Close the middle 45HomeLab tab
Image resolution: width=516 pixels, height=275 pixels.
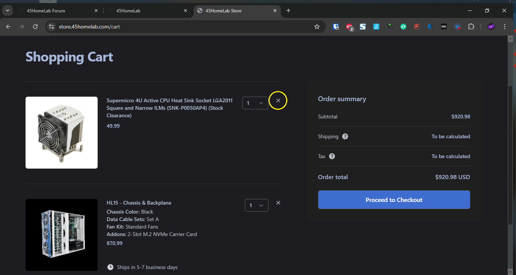(x=186, y=11)
